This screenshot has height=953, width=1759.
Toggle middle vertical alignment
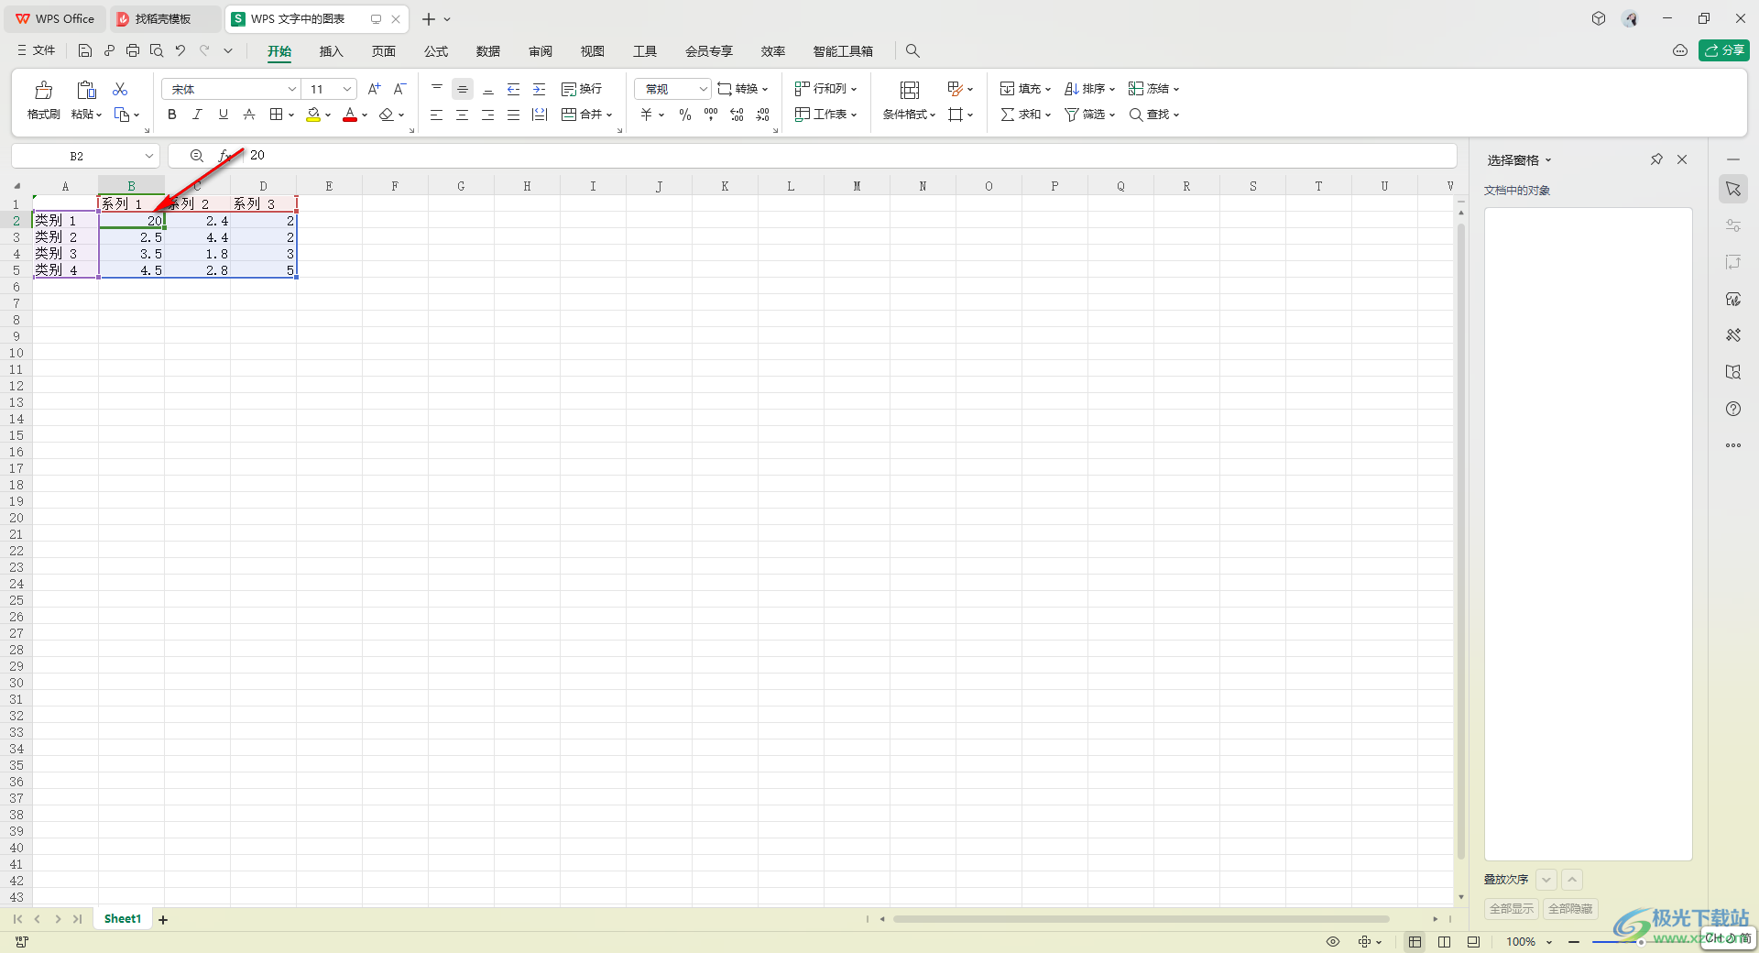click(463, 89)
